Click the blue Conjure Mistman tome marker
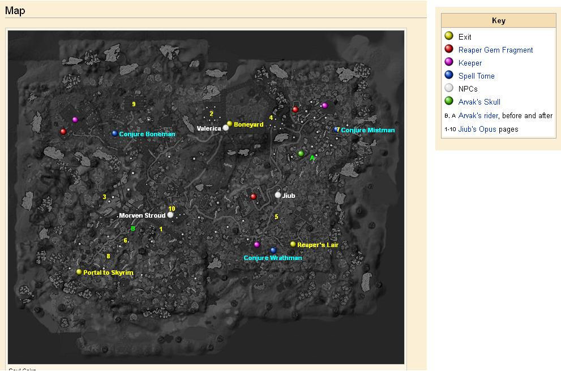Screen dimensions: 561x372 coord(336,129)
